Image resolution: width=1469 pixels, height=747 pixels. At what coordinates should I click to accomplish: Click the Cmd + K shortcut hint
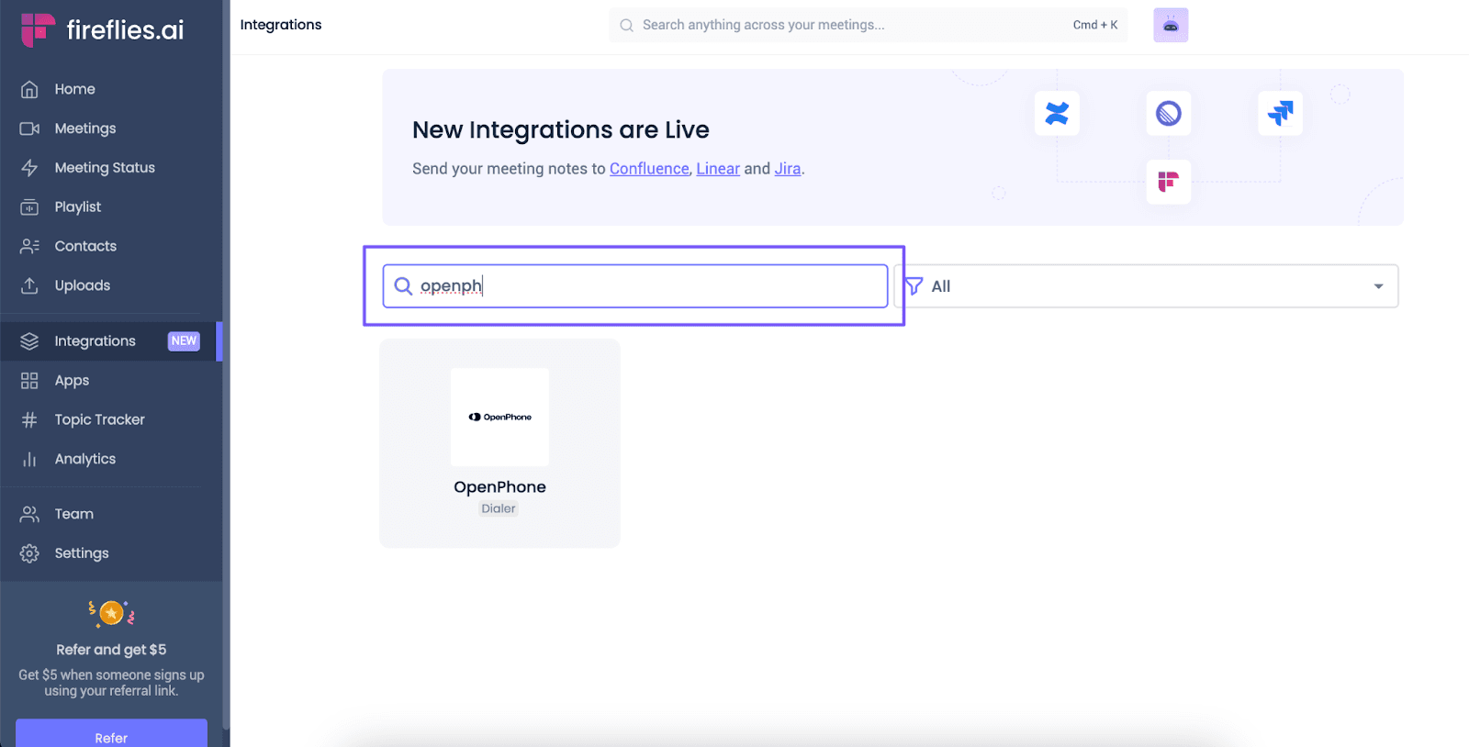click(1095, 26)
